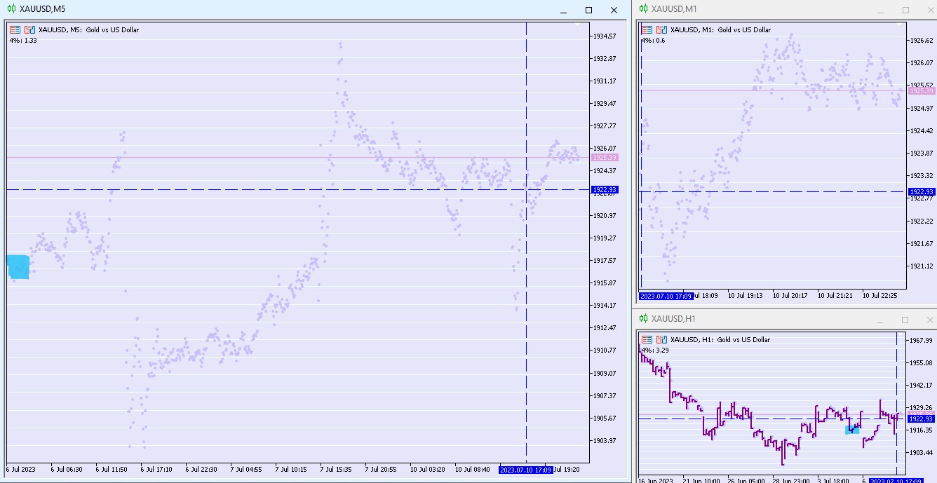Image resolution: width=937 pixels, height=483 pixels.
Task: Select the blue rectangle on H1 chart
Action: [852, 429]
